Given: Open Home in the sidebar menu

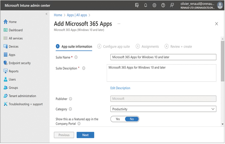Looking at the screenshot, I should point(13,22).
